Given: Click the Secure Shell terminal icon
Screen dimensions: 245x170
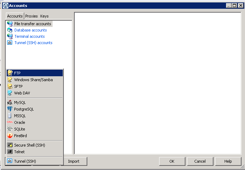Looking at the screenshot, I should pyautogui.click(x=10, y=145).
